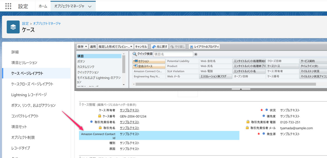The height and width of the screenshot is (158, 327).
Task: Select 項目 in palette category list
Action: 99,56
